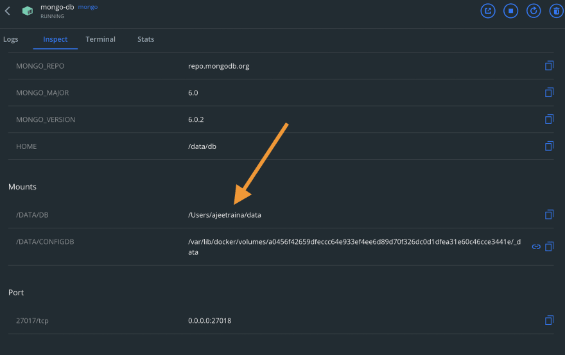Click the /var/lib/docker/volumes path
This screenshot has height=355, width=565.
[x=354, y=247]
